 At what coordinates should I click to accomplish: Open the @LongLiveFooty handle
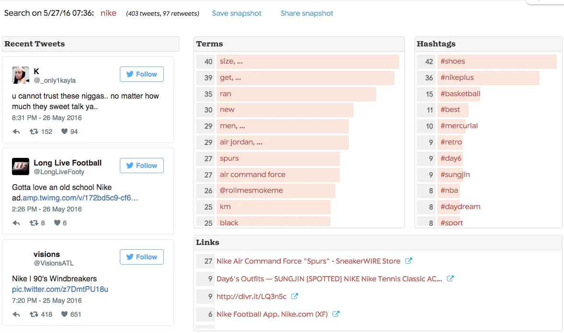click(59, 172)
